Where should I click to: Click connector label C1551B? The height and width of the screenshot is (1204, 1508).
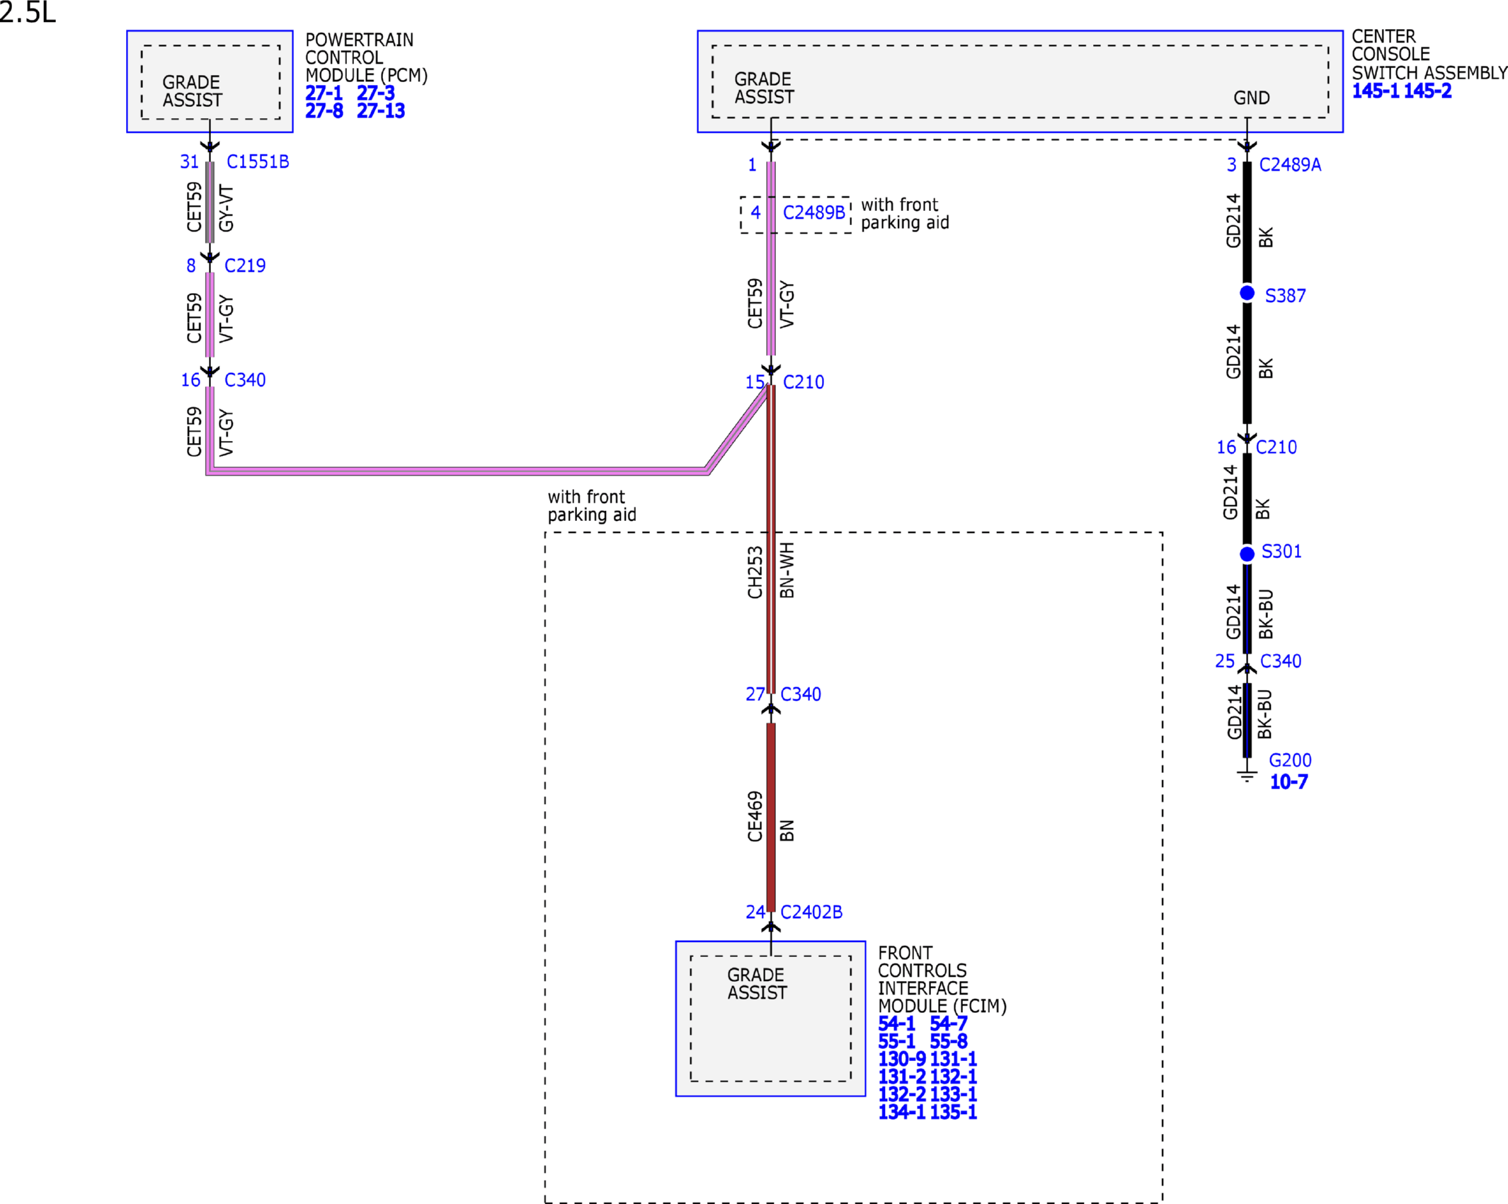click(x=258, y=162)
